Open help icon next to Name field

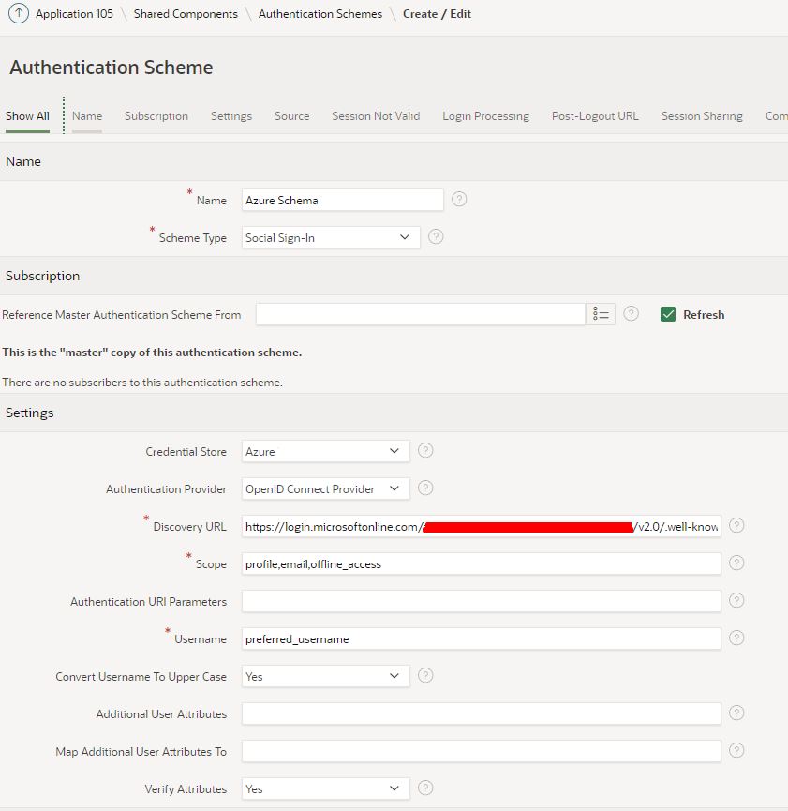click(459, 200)
